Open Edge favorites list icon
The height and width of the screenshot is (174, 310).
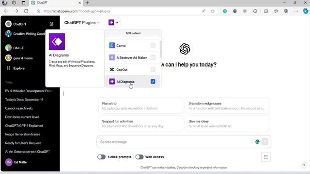(276, 11)
